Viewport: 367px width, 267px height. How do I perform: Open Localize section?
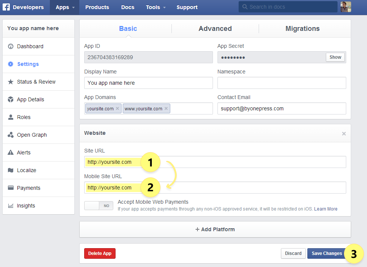tap(39, 170)
